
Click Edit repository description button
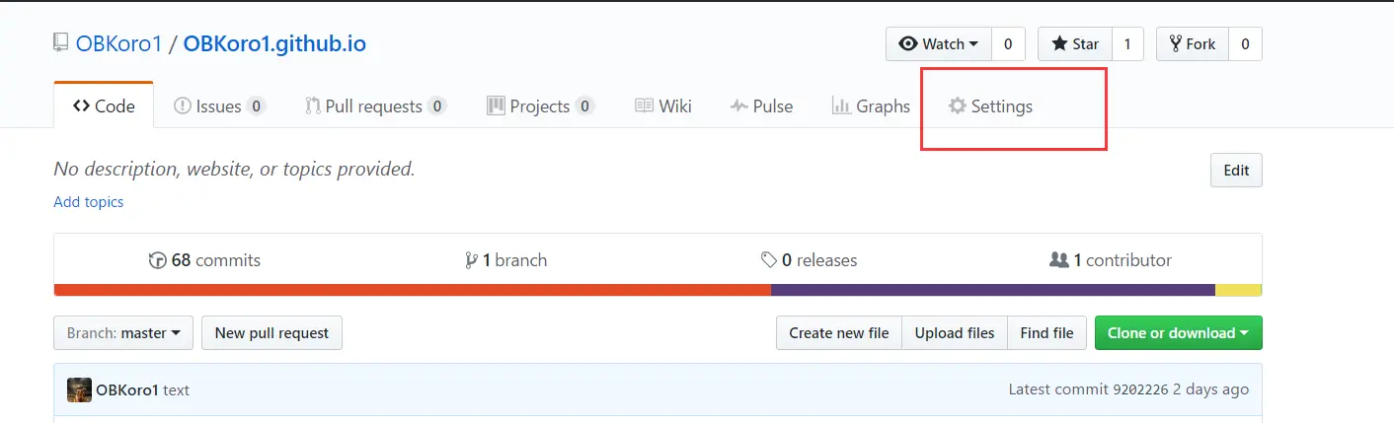1236,170
